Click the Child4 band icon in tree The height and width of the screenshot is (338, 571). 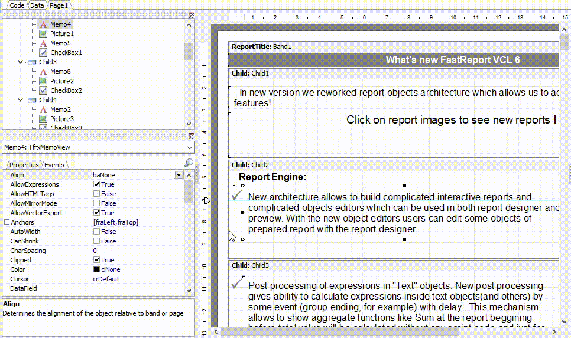point(33,100)
